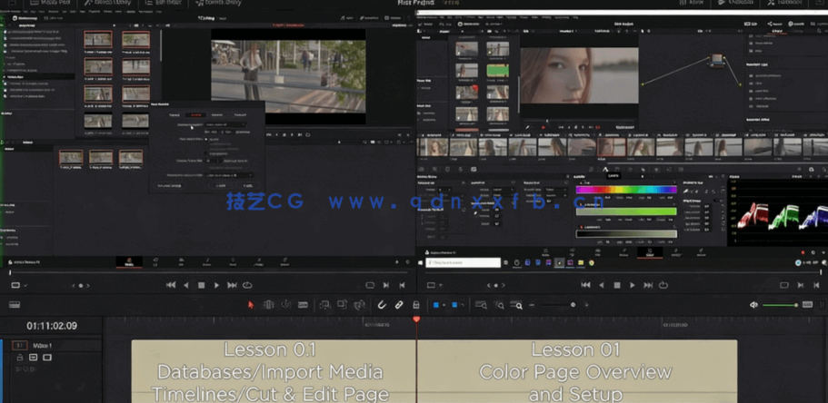This screenshot has height=403, width=828.
Task: Click timeline viewer Match Frame icon
Action: point(785,285)
